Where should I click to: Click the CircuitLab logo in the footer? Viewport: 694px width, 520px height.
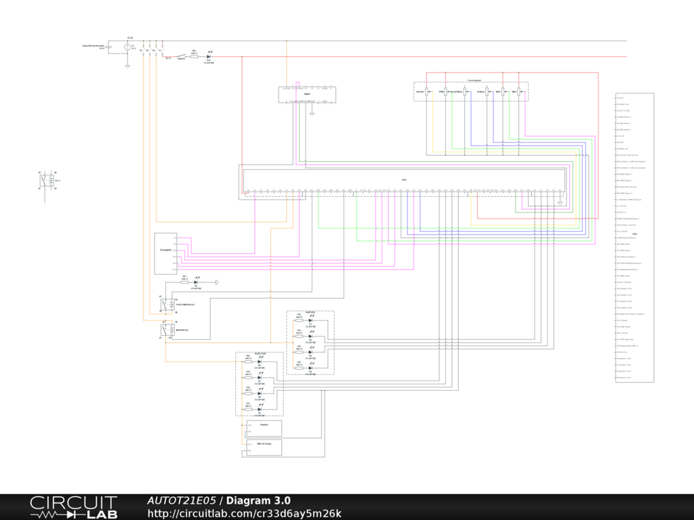click(73, 507)
